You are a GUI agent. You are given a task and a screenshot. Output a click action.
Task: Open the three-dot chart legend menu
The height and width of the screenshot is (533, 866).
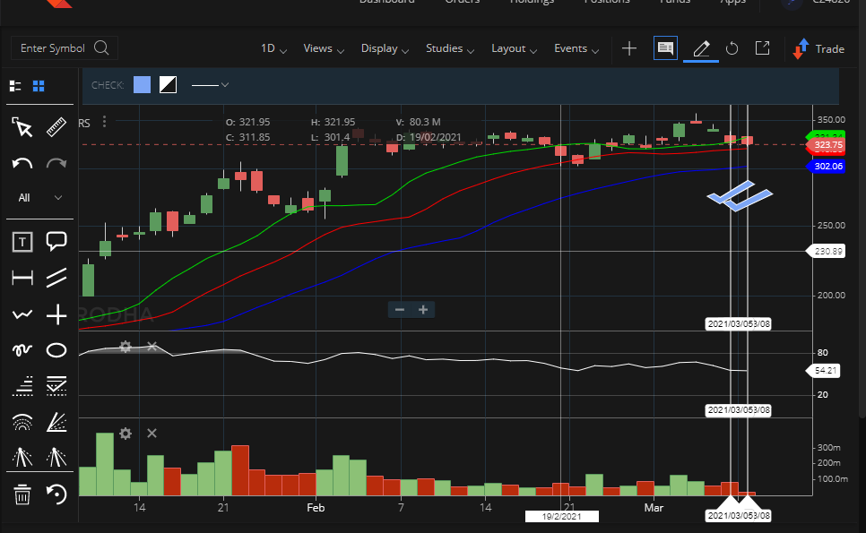click(x=104, y=122)
